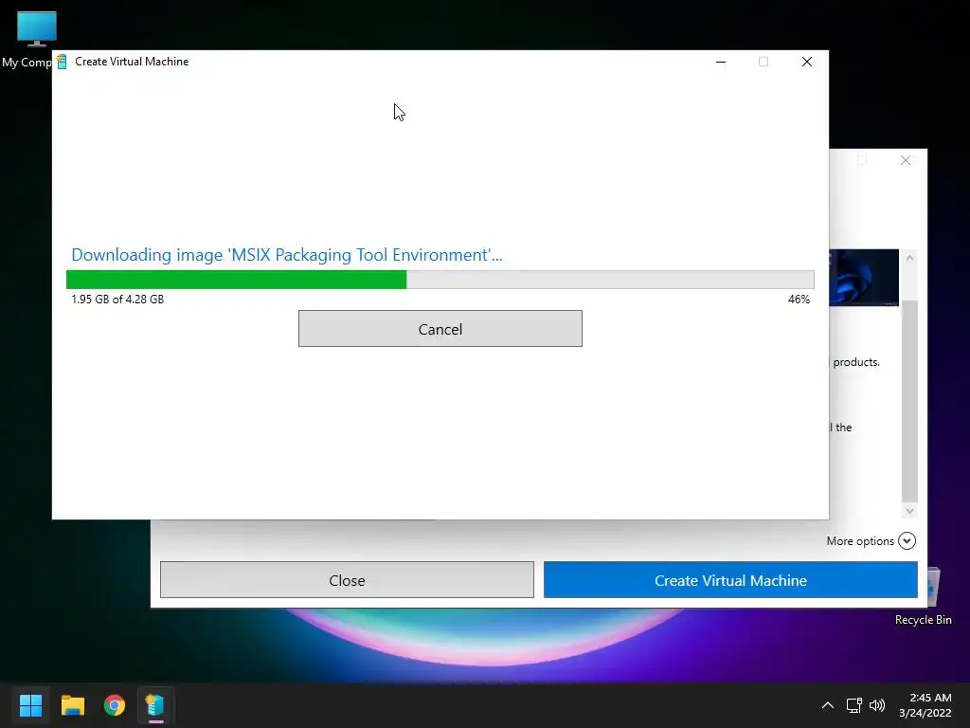Open the Start menu
This screenshot has width=970, height=728.
30,705
